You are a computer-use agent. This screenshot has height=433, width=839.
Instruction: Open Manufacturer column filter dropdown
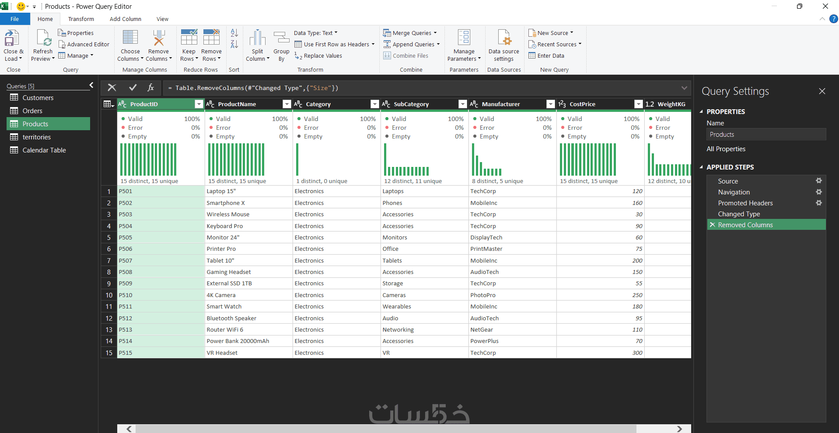click(x=551, y=104)
